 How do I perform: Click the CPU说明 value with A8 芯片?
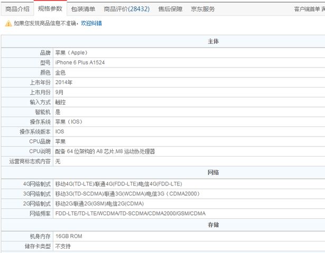(x=105, y=151)
